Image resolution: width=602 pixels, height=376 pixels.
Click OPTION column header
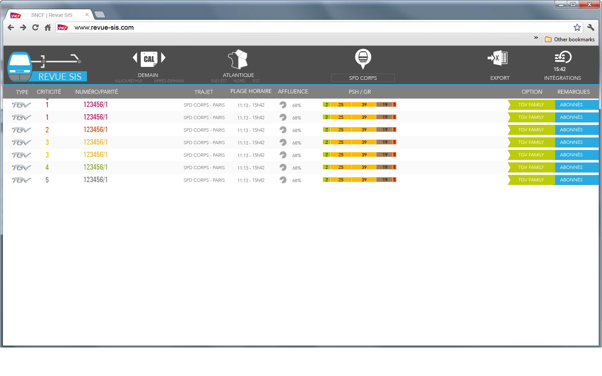coord(532,92)
